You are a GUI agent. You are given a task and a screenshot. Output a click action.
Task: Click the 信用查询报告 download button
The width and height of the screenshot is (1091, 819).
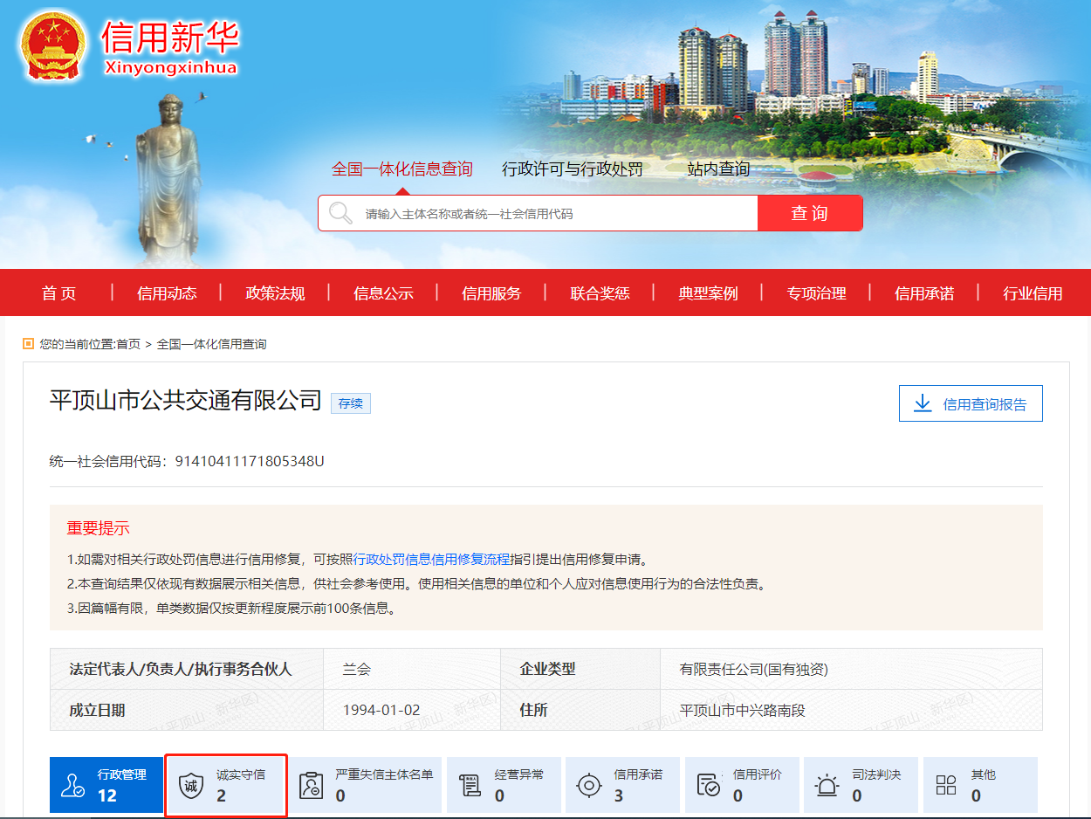point(971,403)
